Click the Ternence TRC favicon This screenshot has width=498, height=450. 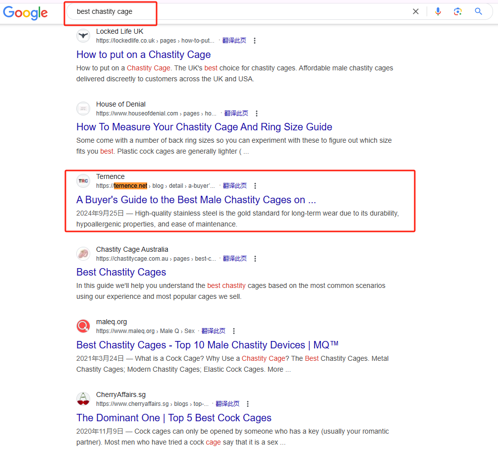pos(83,181)
